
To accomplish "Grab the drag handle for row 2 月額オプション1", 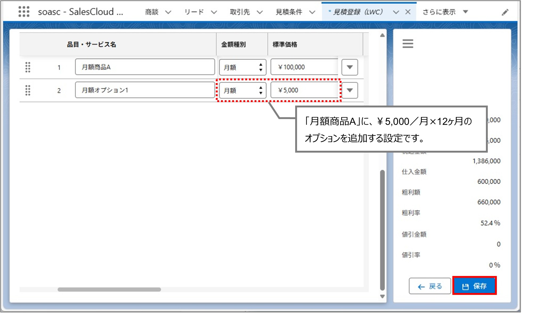I will (x=27, y=90).
